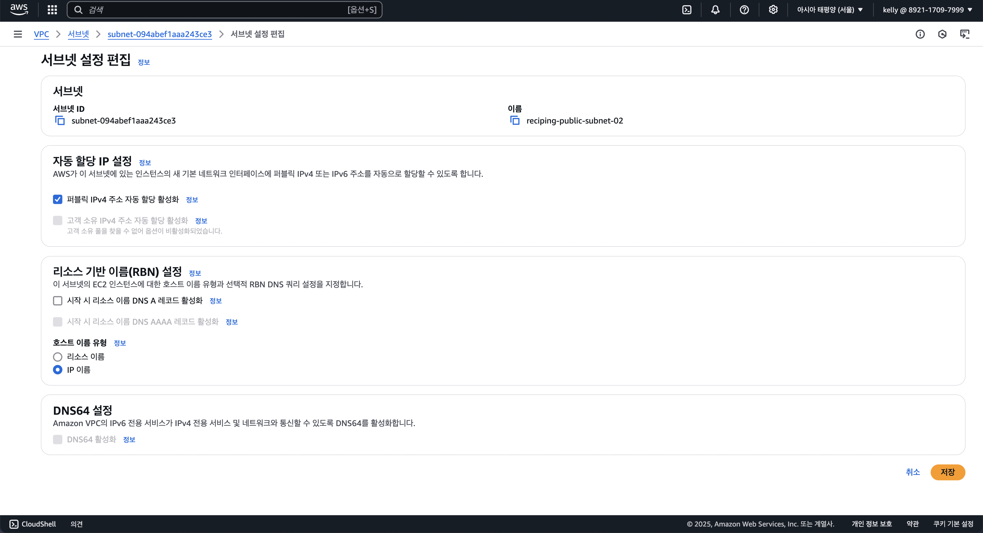
Task: Open the settings gear in top bar
Action: [x=773, y=10]
